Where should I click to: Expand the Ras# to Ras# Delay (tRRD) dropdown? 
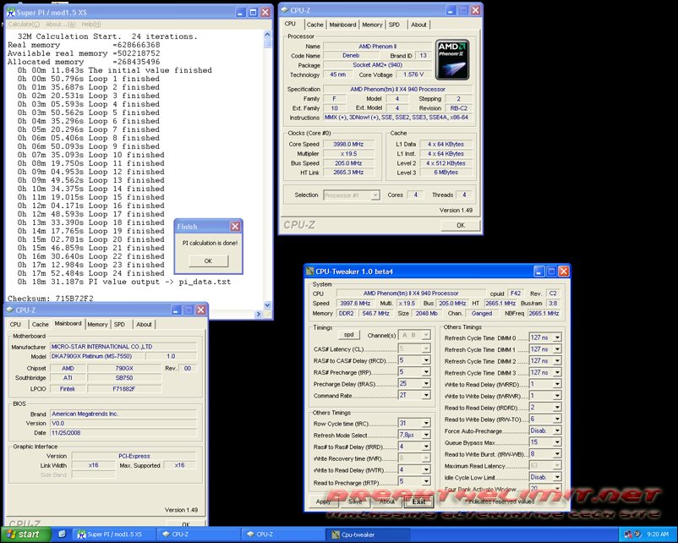pos(426,447)
